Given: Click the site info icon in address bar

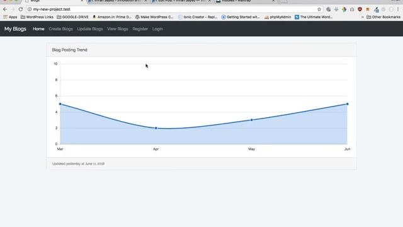Looking at the screenshot, I should pos(30,9).
